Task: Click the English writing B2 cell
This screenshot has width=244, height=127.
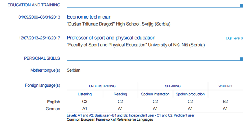Action: tap(225, 101)
